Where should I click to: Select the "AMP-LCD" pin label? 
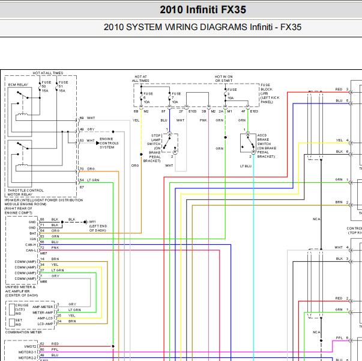pyautogui.click(x=45, y=318)
